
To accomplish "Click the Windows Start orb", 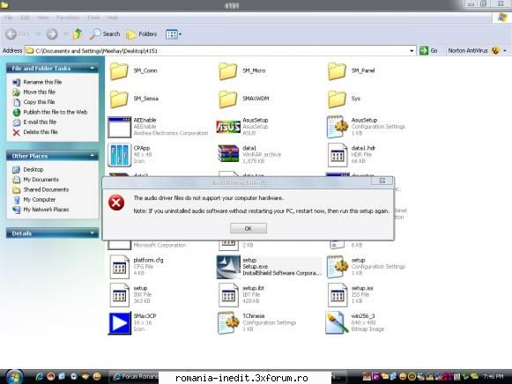I will pos(14,377).
